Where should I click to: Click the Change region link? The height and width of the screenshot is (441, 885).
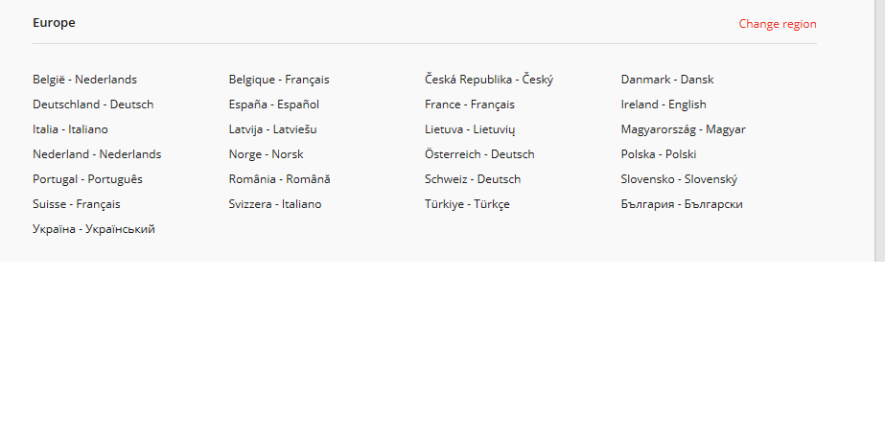click(x=777, y=24)
